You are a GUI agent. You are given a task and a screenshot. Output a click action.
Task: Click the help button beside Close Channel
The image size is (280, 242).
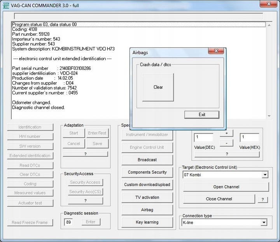262,199
